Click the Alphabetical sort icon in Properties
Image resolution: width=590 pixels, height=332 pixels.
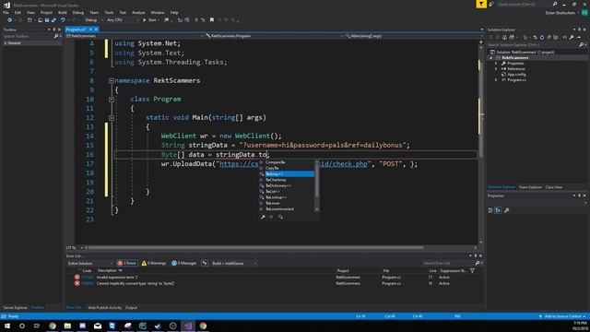tap(498, 210)
